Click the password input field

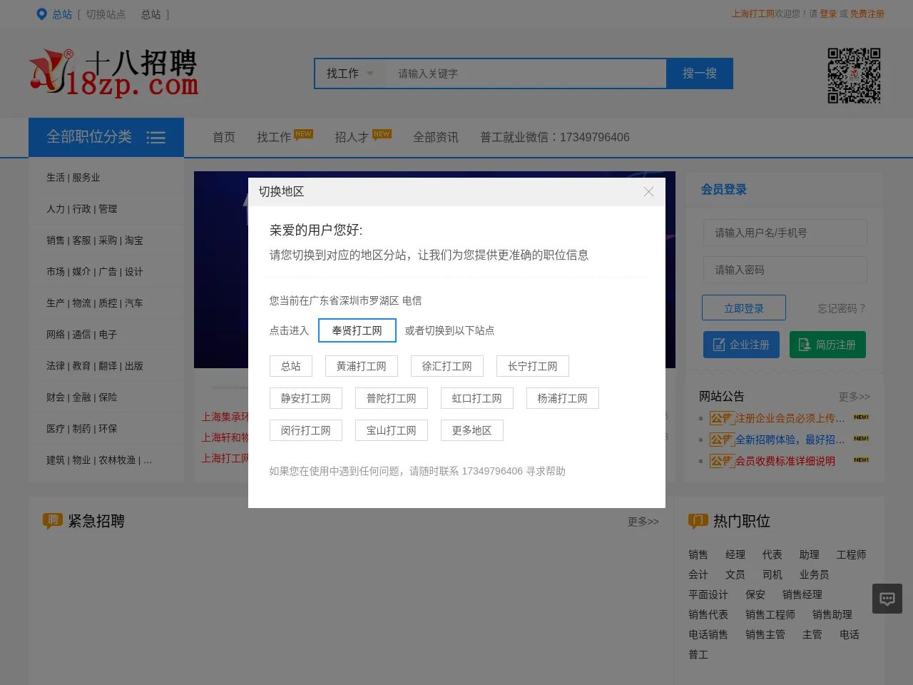785,270
